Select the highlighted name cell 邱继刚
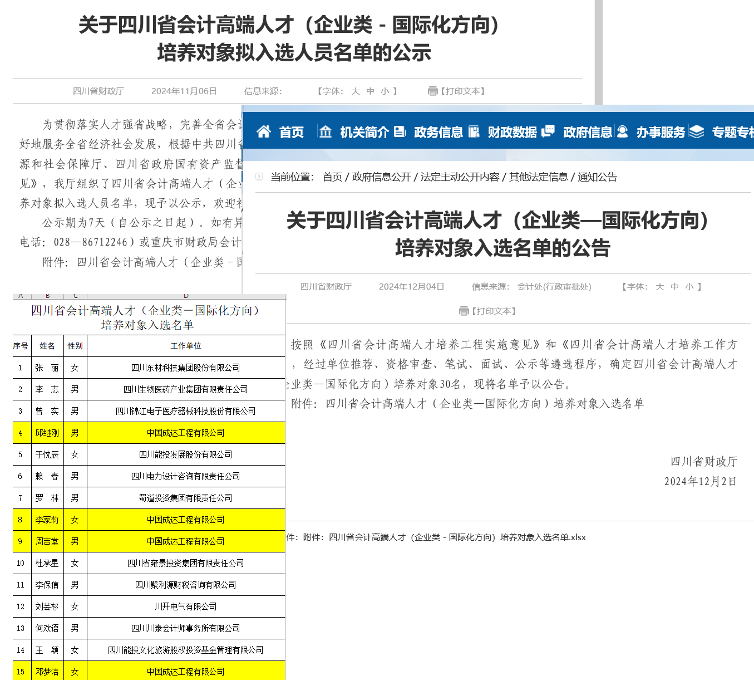754x685 pixels. [x=48, y=433]
